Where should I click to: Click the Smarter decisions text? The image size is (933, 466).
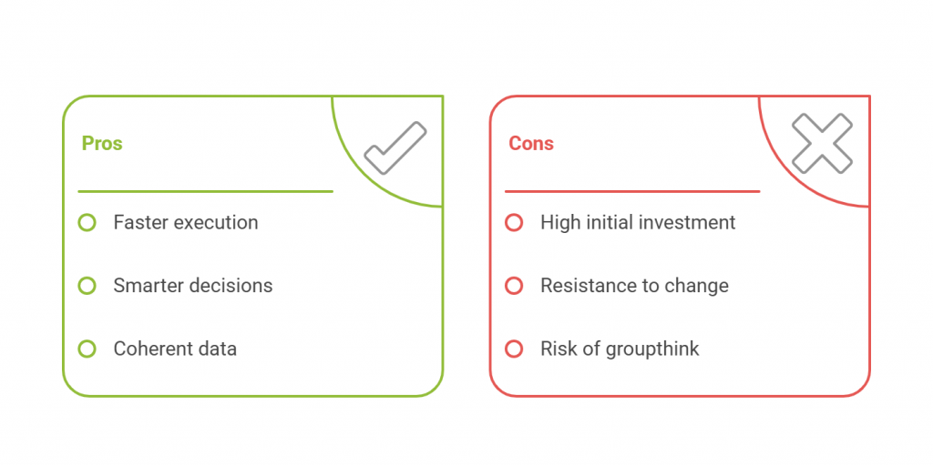tap(192, 286)
